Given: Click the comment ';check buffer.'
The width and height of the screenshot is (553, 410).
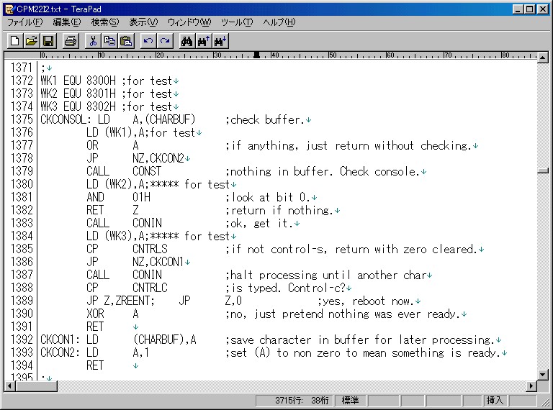Looking at the screenshot, I should pyautogui.click(x=265, y=119).
